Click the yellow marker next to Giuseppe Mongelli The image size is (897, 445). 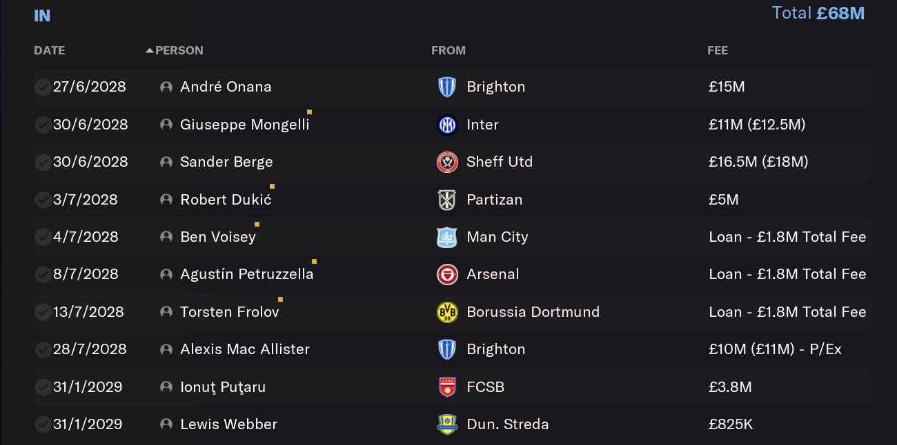tap(309, 112)
